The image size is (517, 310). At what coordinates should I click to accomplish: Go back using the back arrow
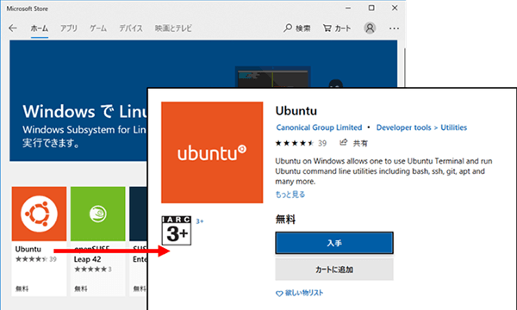click(x=13, y=28)
